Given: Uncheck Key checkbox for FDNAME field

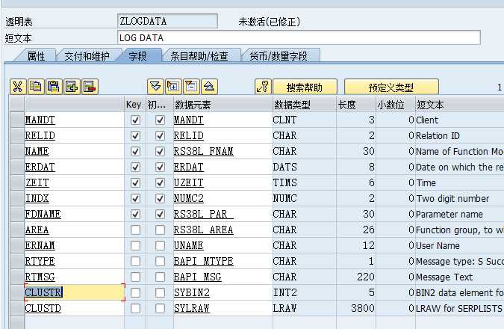Looking at the screenshot, I should tap(135, 214).
